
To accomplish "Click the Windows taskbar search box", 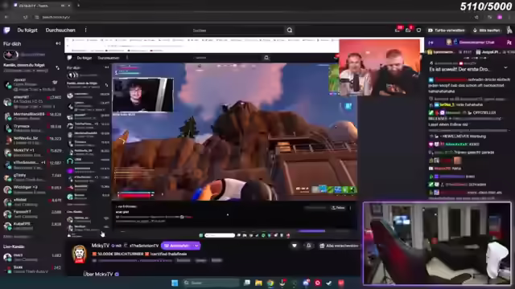I will coord(211,283).
